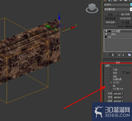The width and height of the screenshot is (132, 121).
Task: Click the 高度 value field 117.117
Action: point(117,101)
